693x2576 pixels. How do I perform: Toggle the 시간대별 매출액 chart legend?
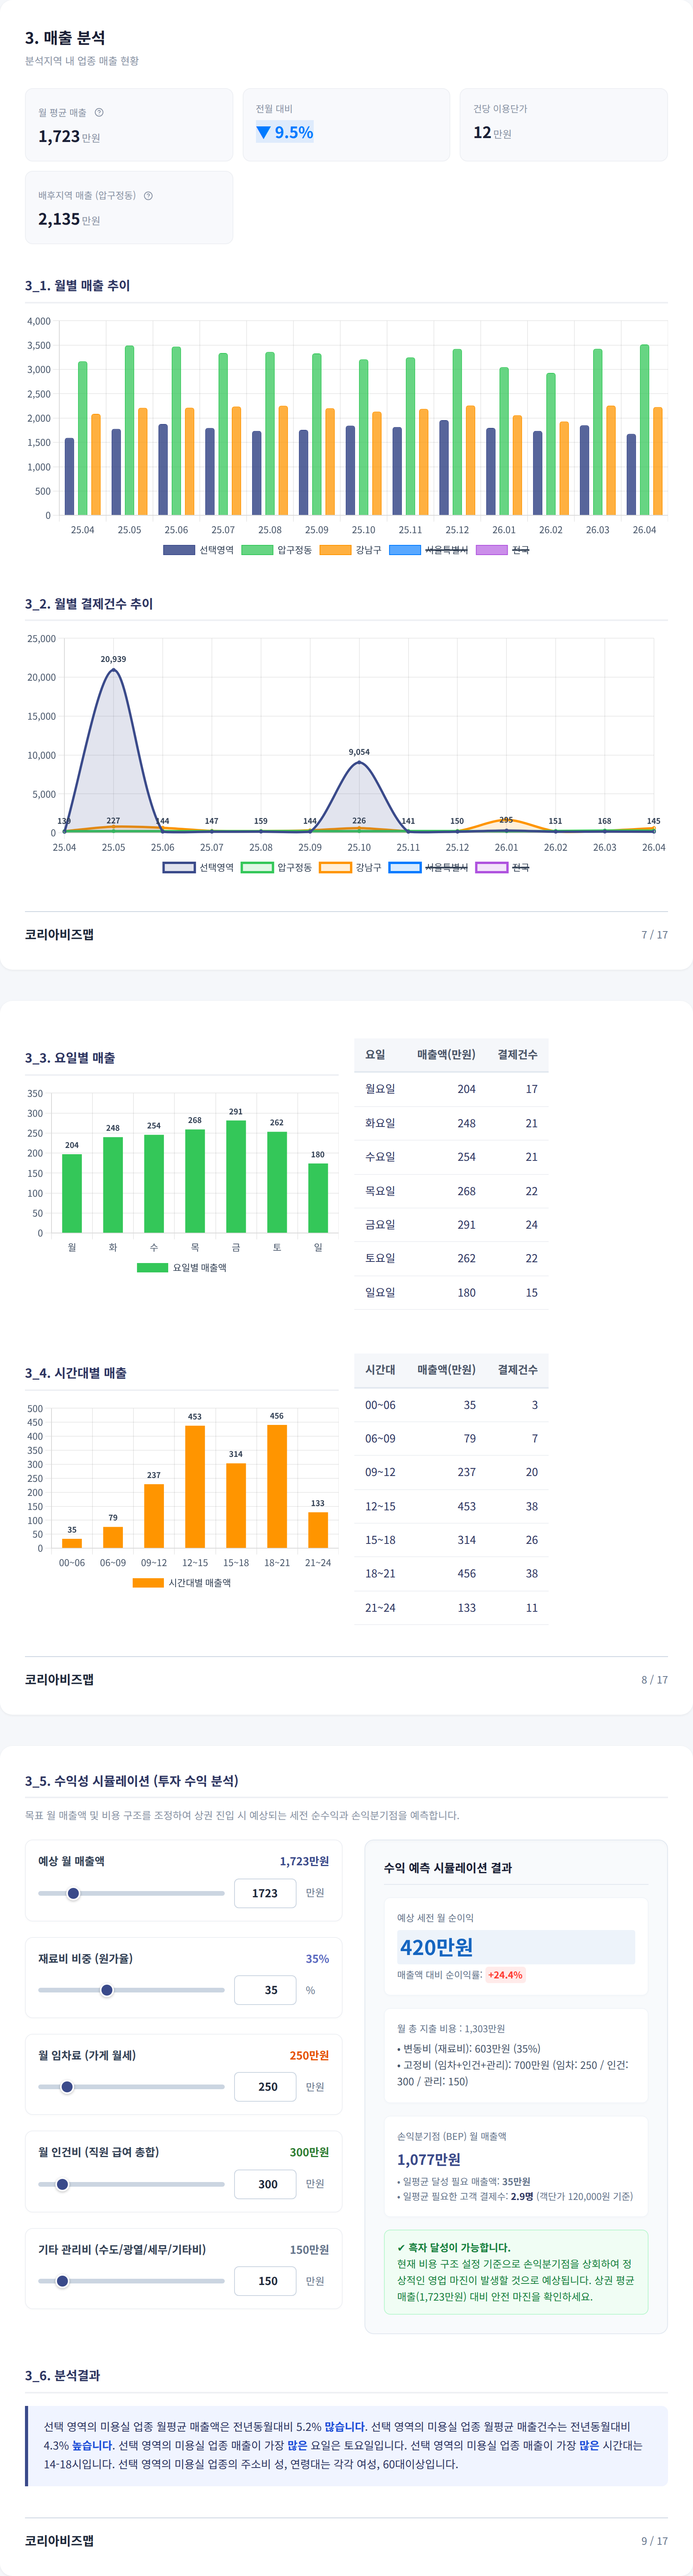(x=182, y=1583)
